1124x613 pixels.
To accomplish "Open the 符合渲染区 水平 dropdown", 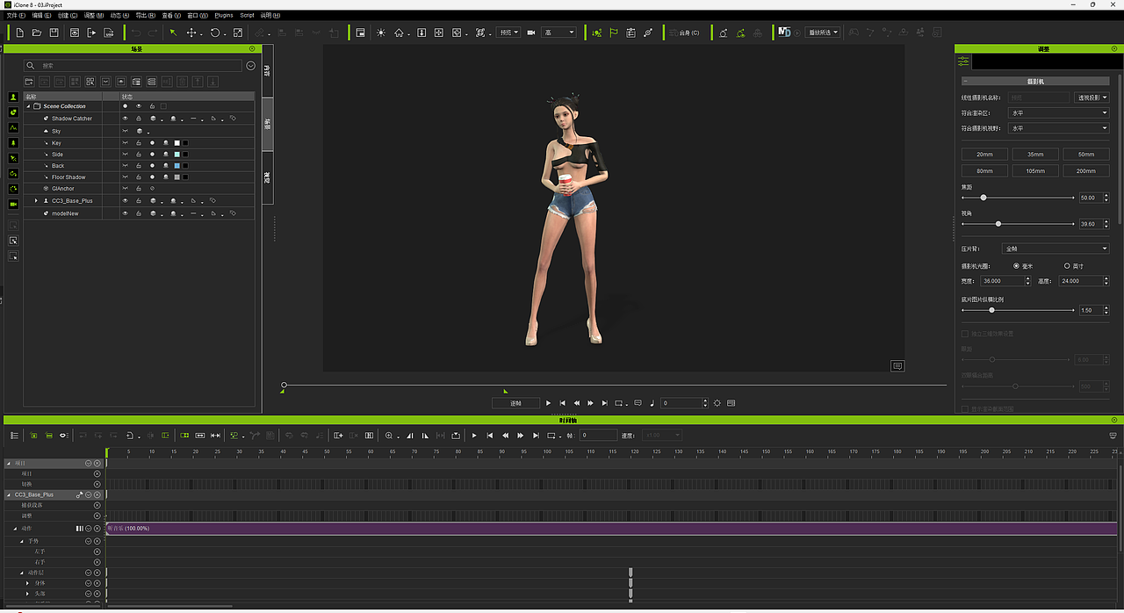I will 1059,112.
